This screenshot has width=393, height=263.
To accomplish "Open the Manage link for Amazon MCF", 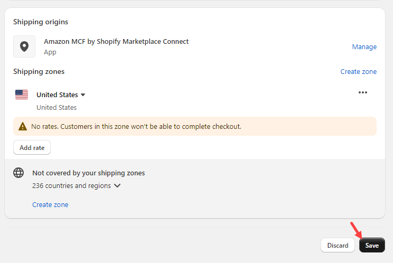I will (364, 47).
